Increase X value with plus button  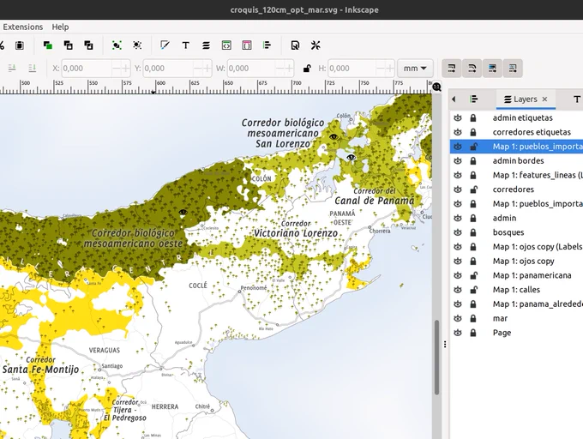126,69
